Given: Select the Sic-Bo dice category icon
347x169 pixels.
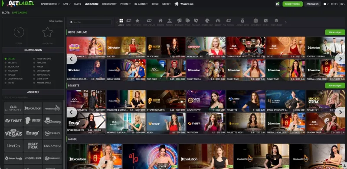Looking at the screenshot, I should (x=266, y=20).
